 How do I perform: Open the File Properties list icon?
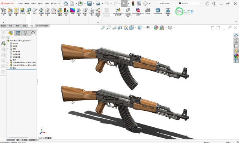pos(139,4)
